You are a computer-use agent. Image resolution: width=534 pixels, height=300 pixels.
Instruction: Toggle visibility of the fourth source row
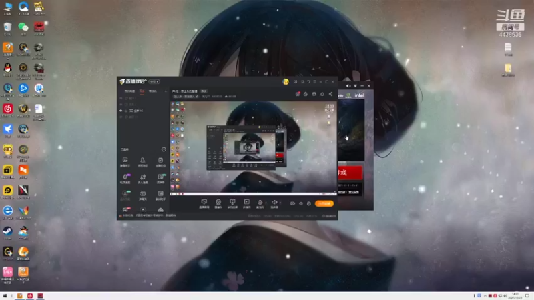[x=121, y=117]
